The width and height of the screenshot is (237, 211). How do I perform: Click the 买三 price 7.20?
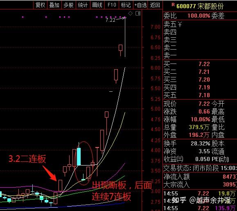[204, 79]
